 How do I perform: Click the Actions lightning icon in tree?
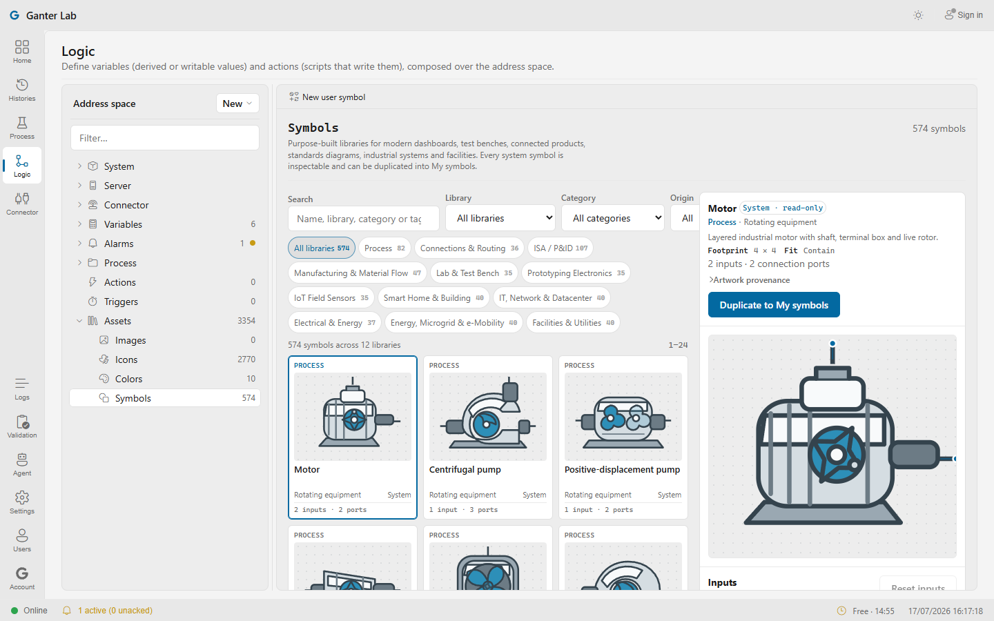tap(92, 282)
